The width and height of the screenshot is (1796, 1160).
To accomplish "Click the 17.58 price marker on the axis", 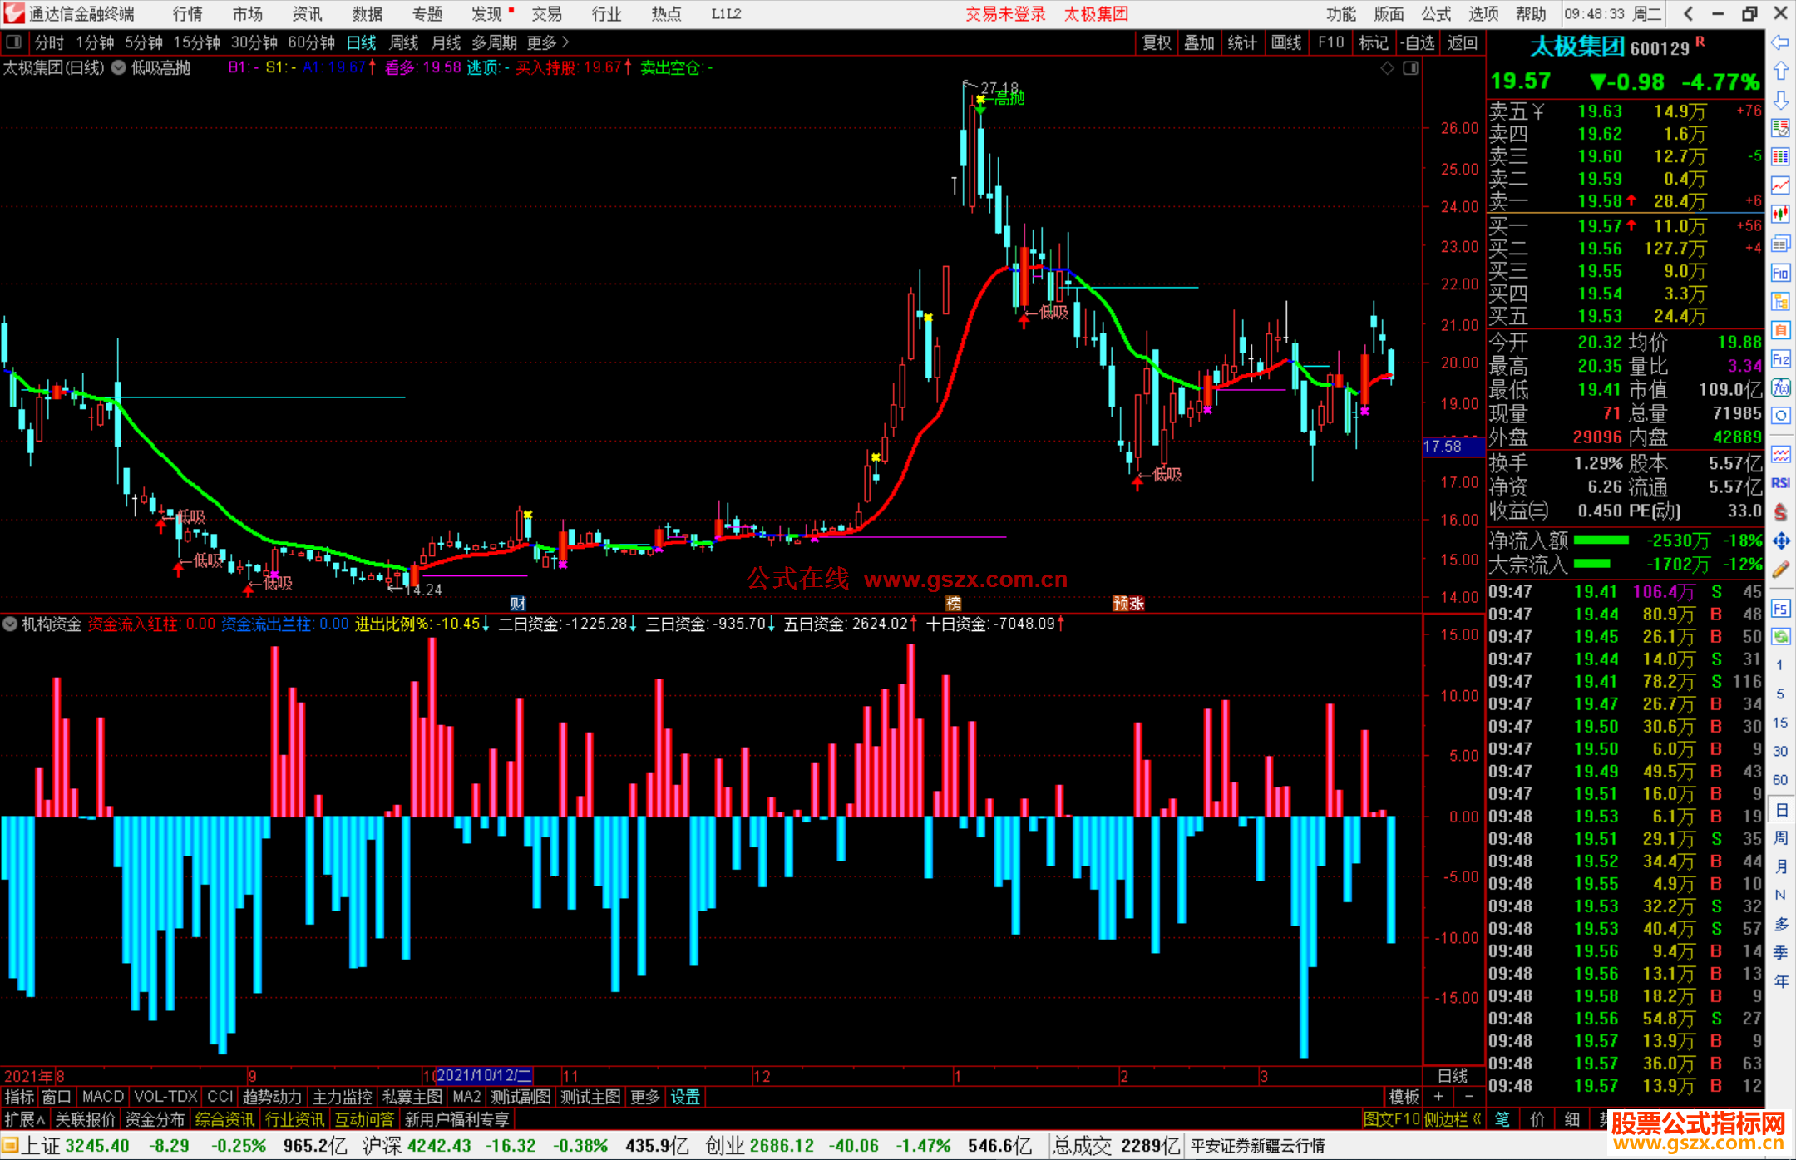I will click(1453, 447).
